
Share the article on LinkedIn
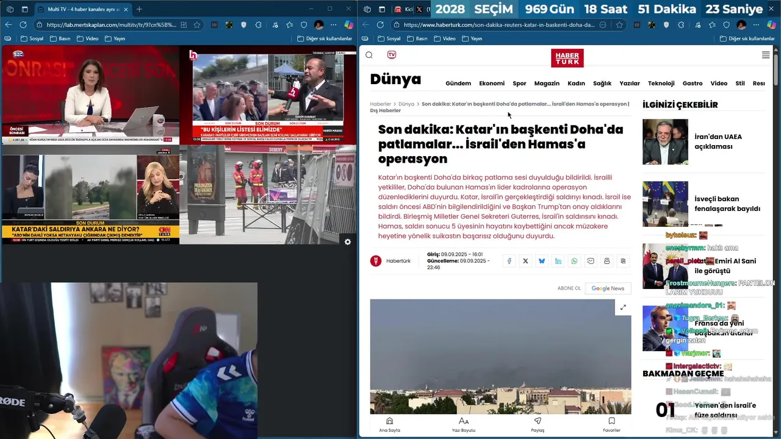pyautogui.click(x=558, y=261)
